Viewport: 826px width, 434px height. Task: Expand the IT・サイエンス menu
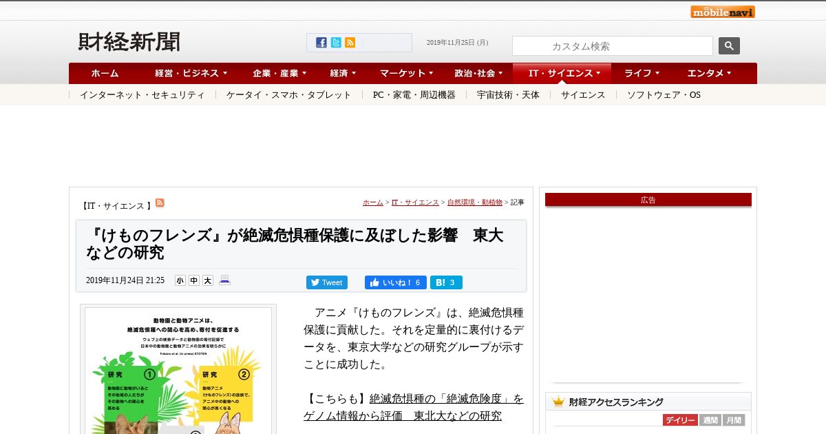coord(561,73)
